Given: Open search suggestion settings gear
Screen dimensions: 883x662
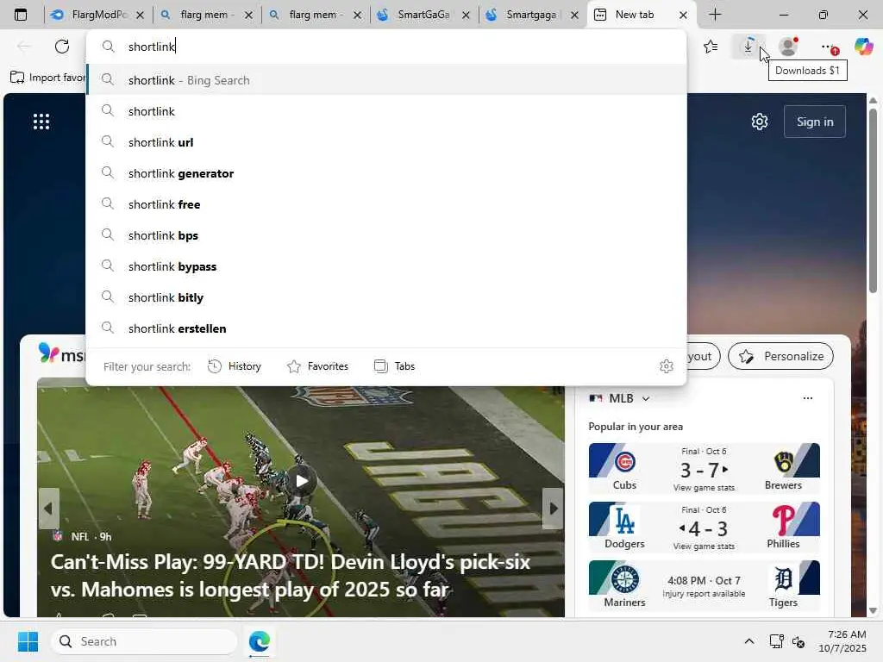Looking at the screenshot, I should pyautogui.click(x=667, y=366).
